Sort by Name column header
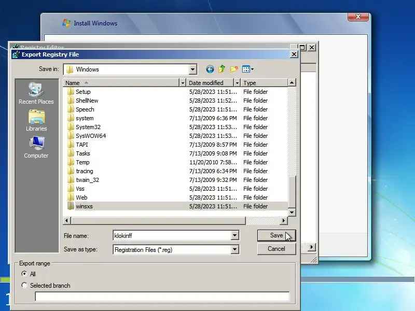The width and height of the screenshot is (415, 311). [121, 83]
